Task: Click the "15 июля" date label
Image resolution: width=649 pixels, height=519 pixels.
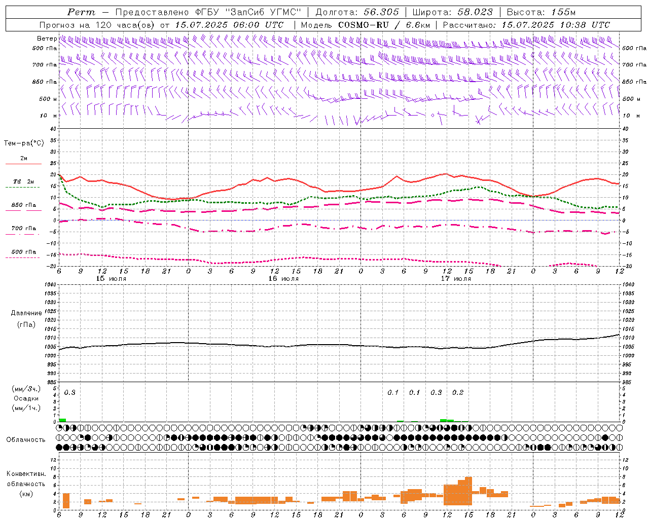Action: tap(111, 279)
